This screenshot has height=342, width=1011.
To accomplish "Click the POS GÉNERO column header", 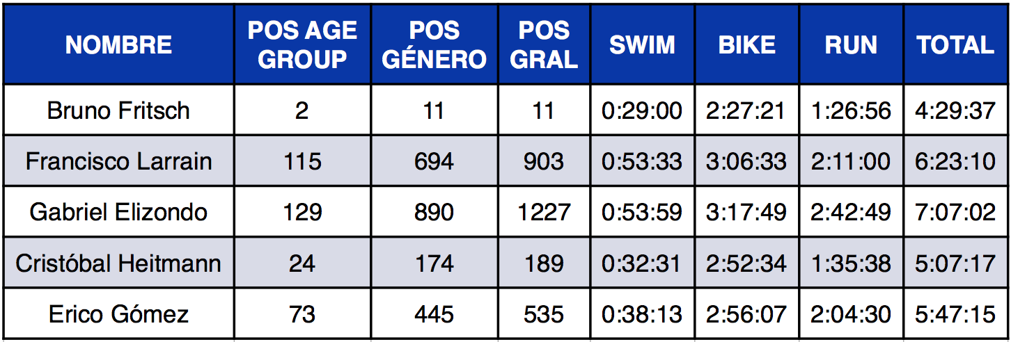I will click(434, 45).
